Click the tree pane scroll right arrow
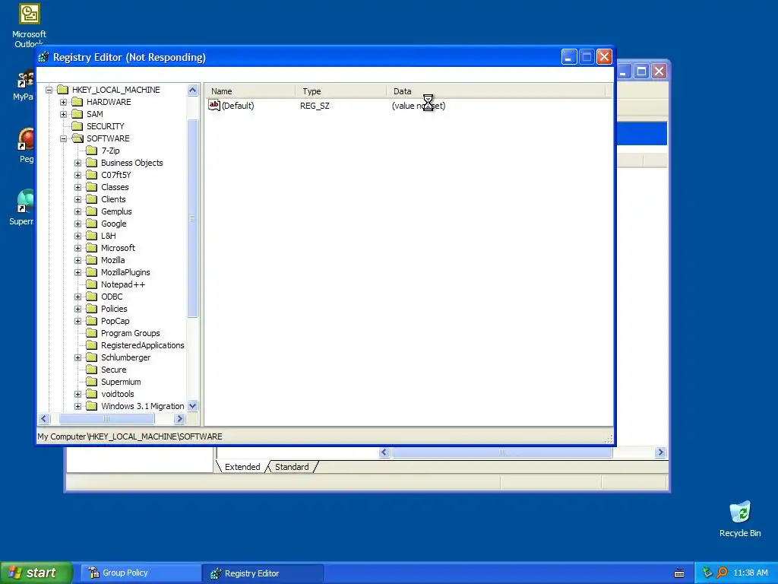The width and height of the screenshot is (778, 584). pyautogui.click(x=179, y=419)
